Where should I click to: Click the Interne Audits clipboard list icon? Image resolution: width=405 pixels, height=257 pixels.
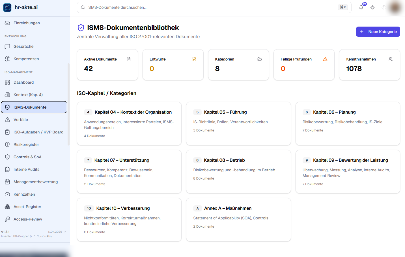(7, 169)
